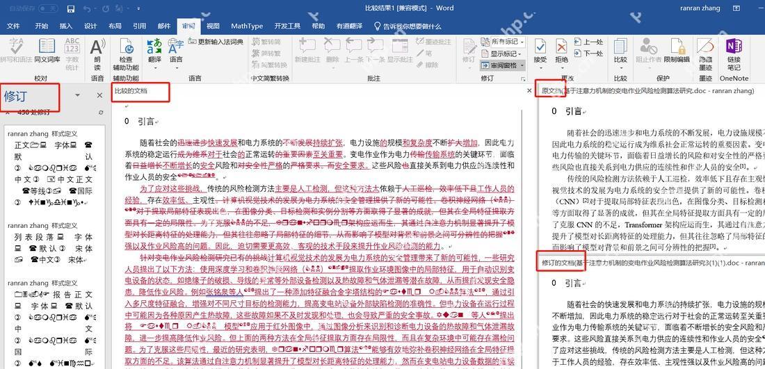This screenshot has width=765, height=369.
Task: Click 新建批注 new comment
Action: click(307, 51)
